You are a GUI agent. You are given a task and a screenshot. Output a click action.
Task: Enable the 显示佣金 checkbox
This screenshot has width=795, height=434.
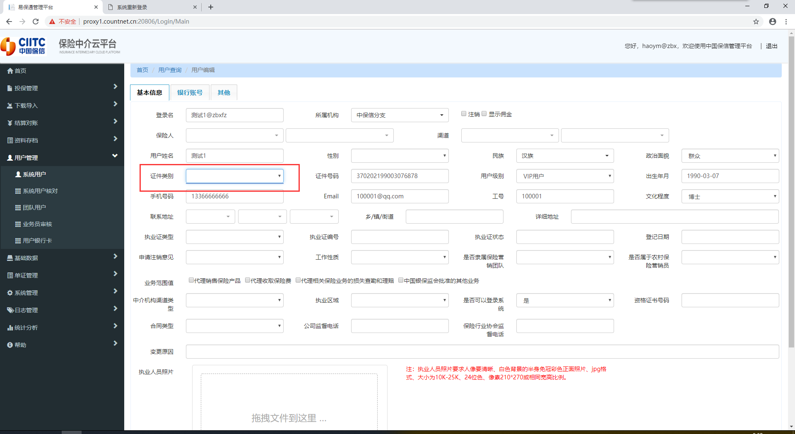coord(484,114)
